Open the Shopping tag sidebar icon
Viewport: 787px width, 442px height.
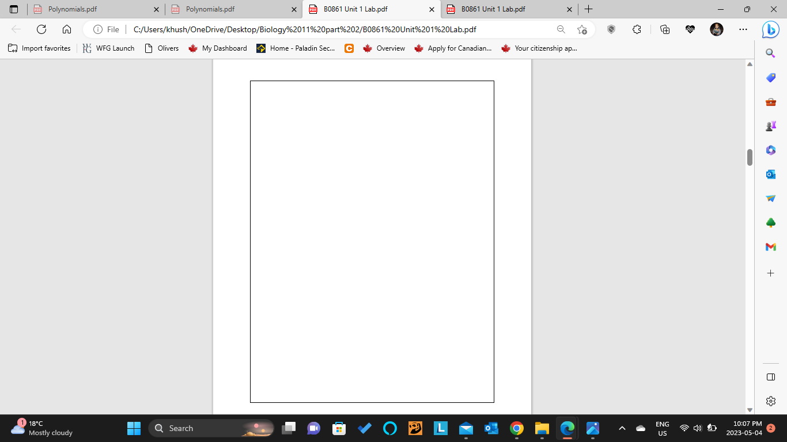[x=770, y=78]
